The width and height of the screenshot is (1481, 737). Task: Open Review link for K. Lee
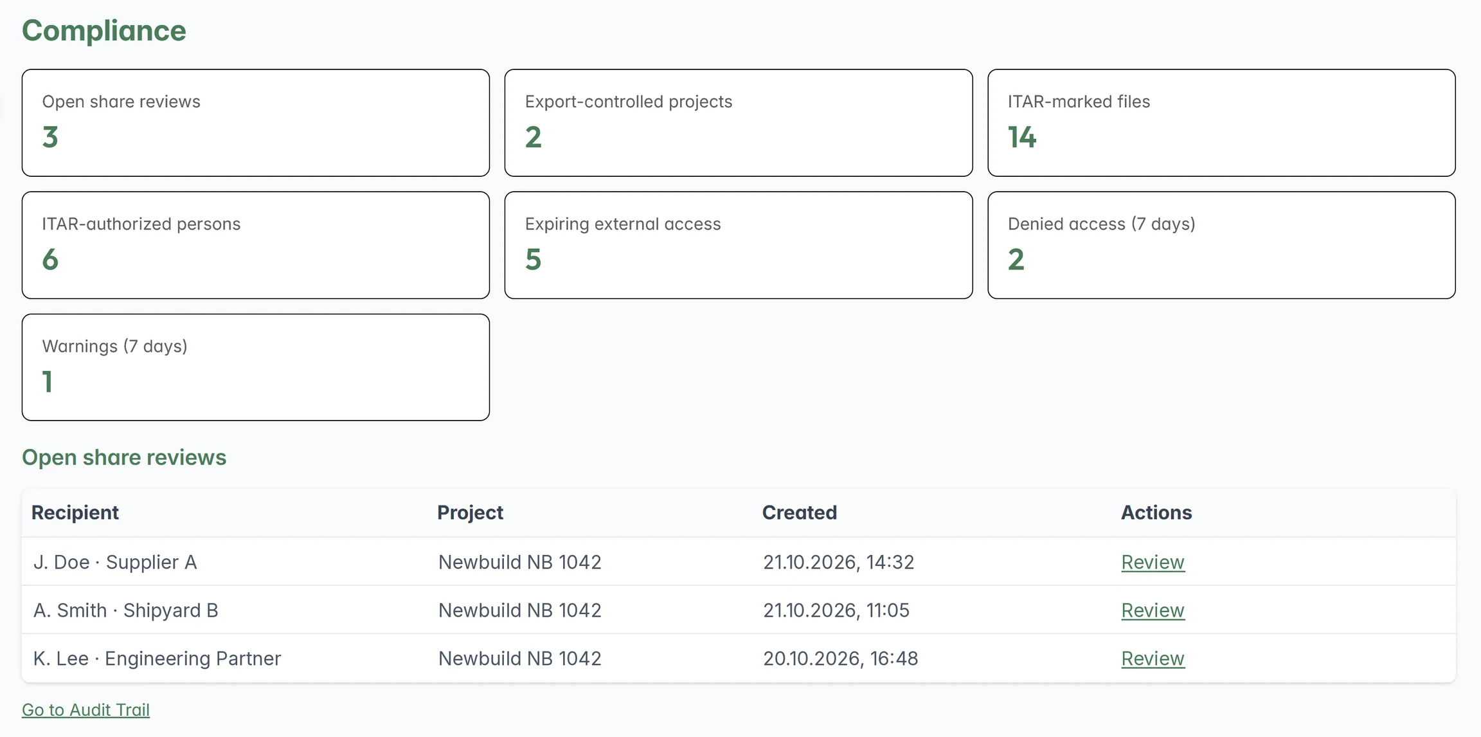point(1153,659)
